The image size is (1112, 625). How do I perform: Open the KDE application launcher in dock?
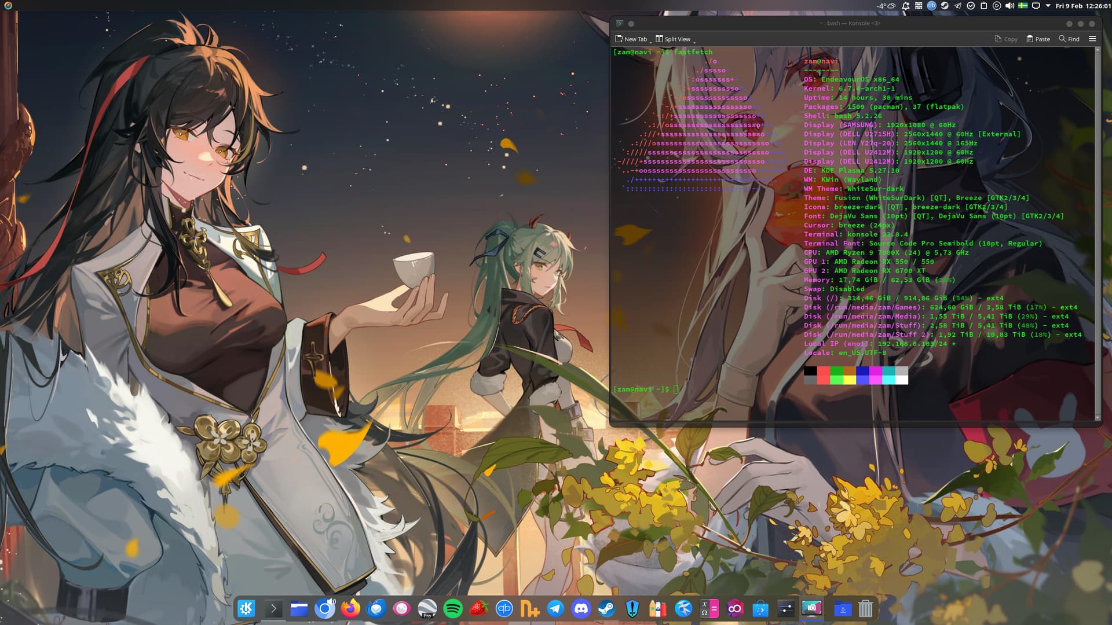(x=247, y=609)
